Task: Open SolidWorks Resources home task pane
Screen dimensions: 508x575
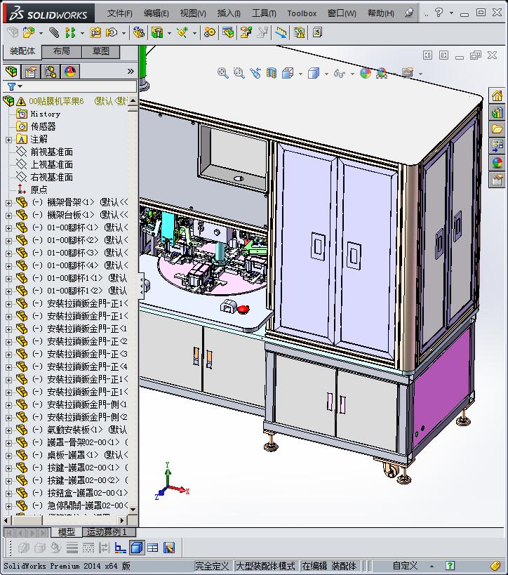Action: 497,96
